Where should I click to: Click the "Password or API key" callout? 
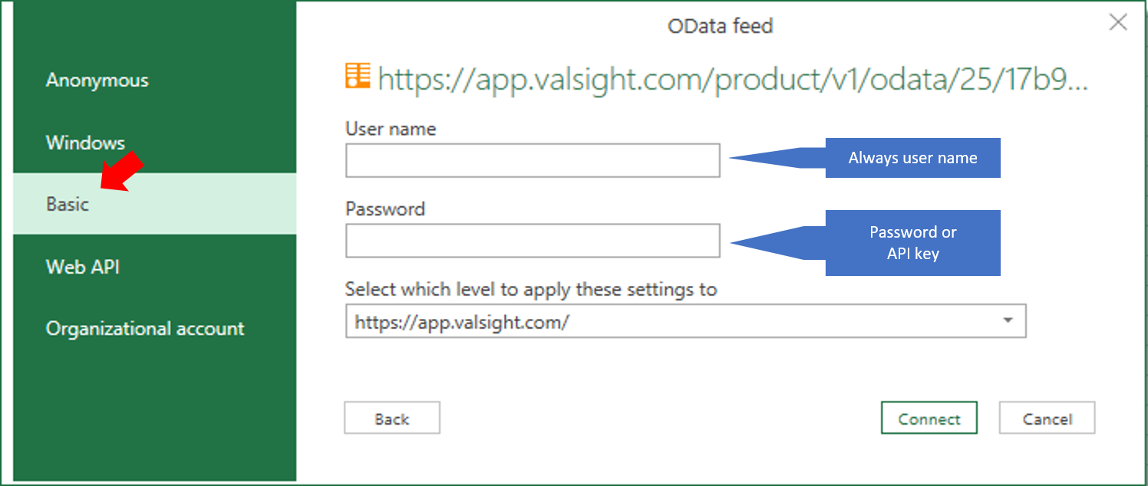912,242
